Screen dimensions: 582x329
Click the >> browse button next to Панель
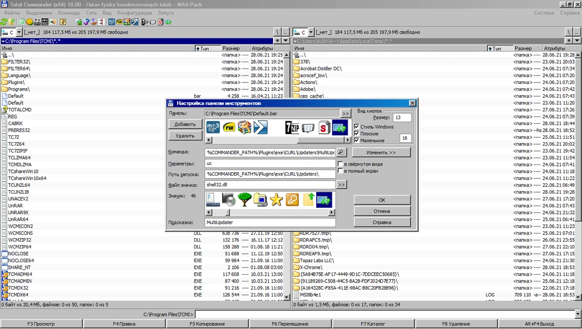[x=345, y=114]
